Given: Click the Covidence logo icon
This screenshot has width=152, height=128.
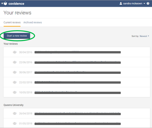Looking at the screenshot, I should pyautogui.click(x=6, y=4).
